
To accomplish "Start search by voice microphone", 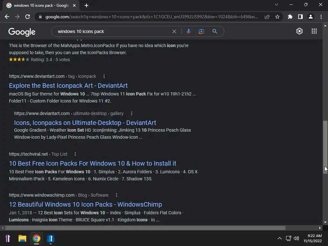I will pyautogui.click(x=188, y=31).
